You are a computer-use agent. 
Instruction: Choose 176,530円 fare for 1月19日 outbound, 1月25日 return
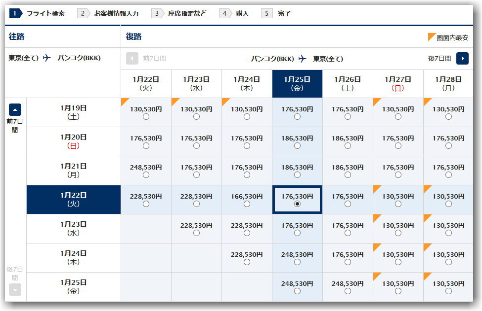pos(297,117)
